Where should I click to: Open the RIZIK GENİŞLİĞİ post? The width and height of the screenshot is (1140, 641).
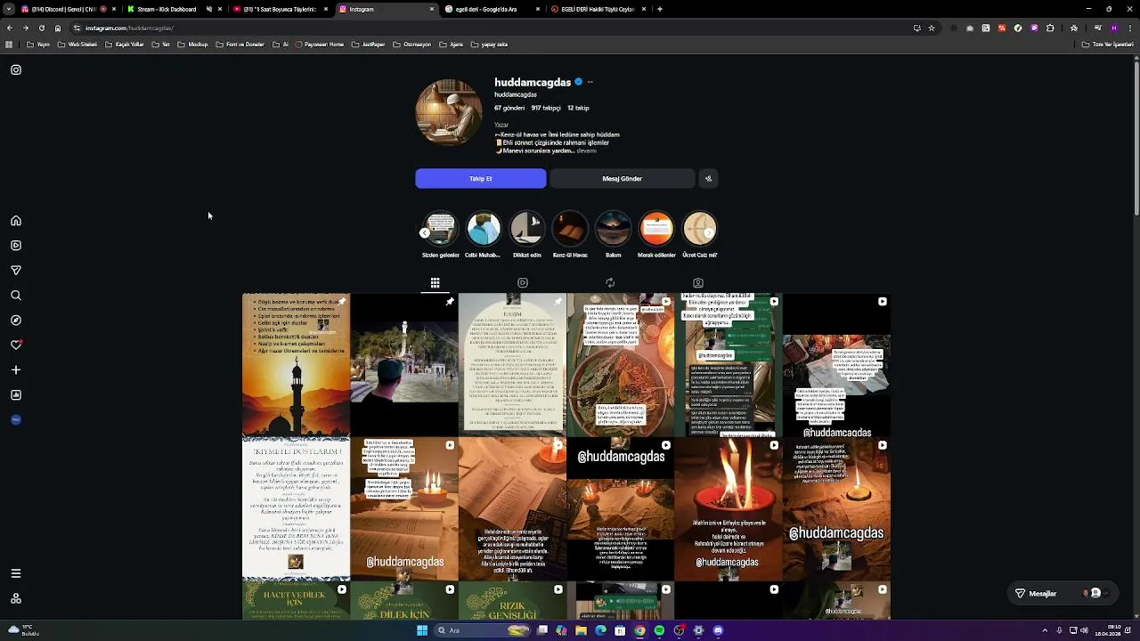[x=512, y=601]
